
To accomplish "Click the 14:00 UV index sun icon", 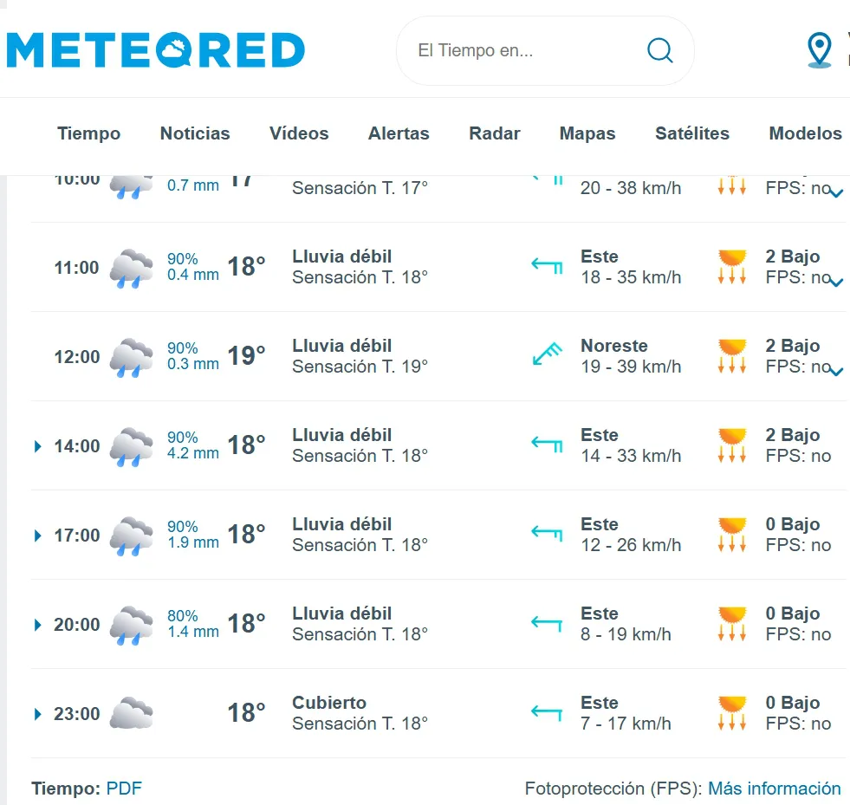I will point(732,445).
